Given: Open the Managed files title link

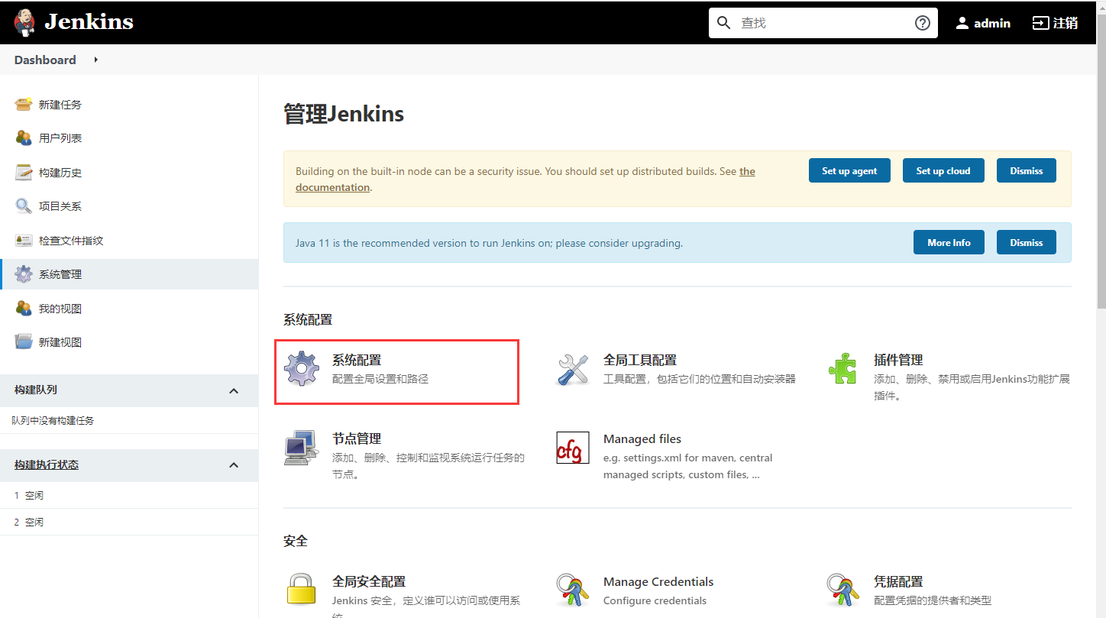Looking at the screenshot, I should coord(642,438).
